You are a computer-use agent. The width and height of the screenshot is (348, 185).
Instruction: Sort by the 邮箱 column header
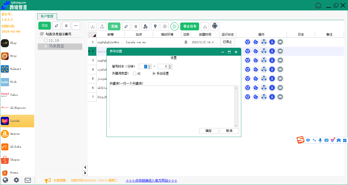tap(111, 34)
